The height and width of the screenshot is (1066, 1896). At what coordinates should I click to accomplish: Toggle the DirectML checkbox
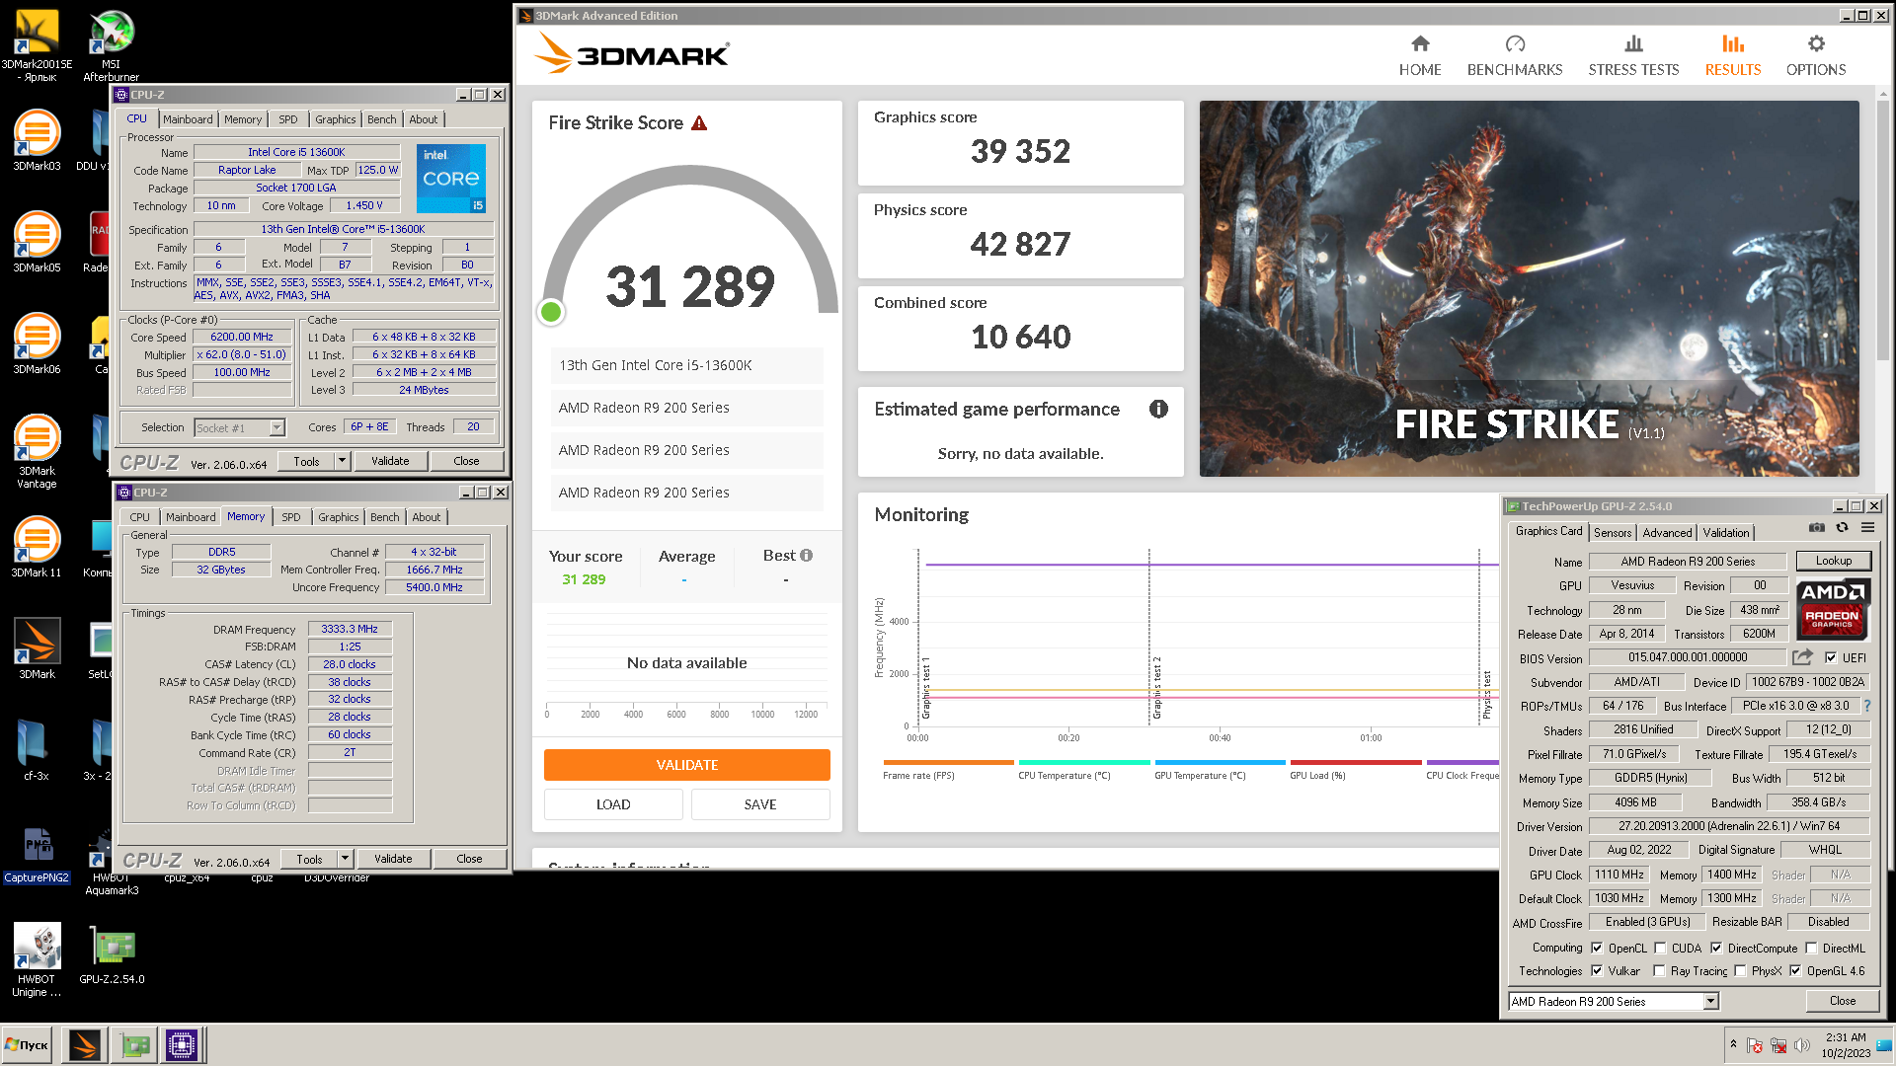tap(1811, 948)
